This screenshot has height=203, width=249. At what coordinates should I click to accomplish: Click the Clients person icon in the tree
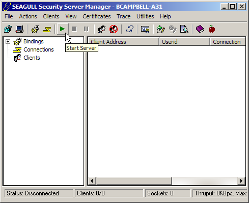pos(17,58)
